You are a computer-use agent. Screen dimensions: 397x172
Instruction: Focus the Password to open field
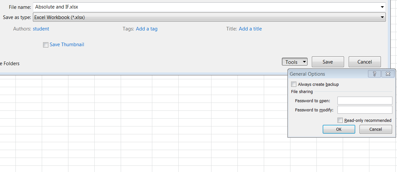[365, 101]
